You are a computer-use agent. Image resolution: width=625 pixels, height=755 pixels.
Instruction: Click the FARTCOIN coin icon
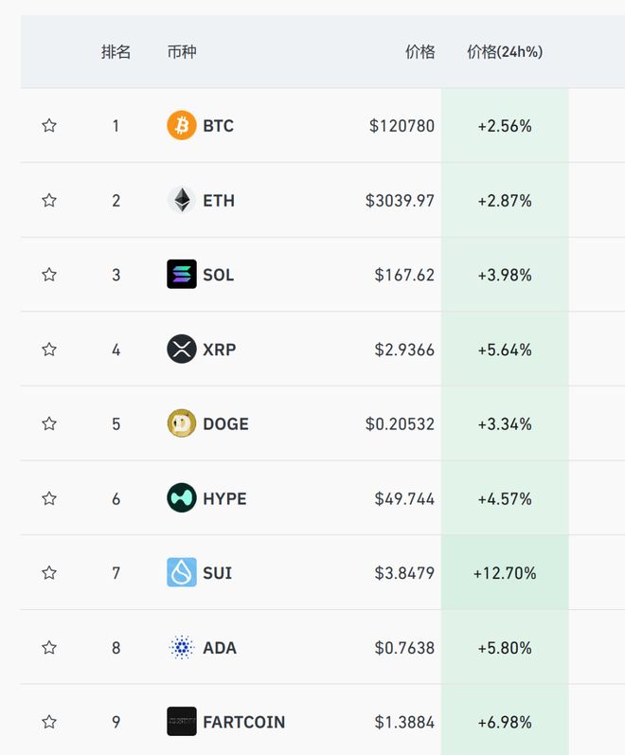click(x=182, y=722)
